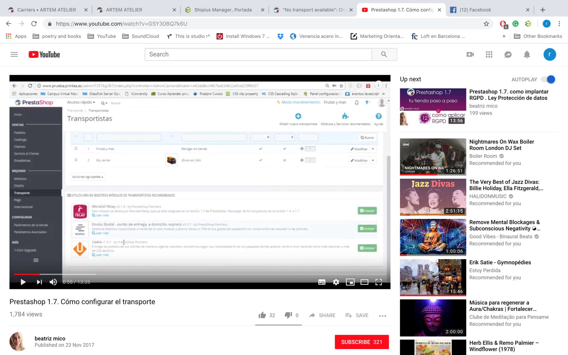Screen dimensions: 568x355
Task: Toggle the Autoplay switch off
Action: pos(548,79)
